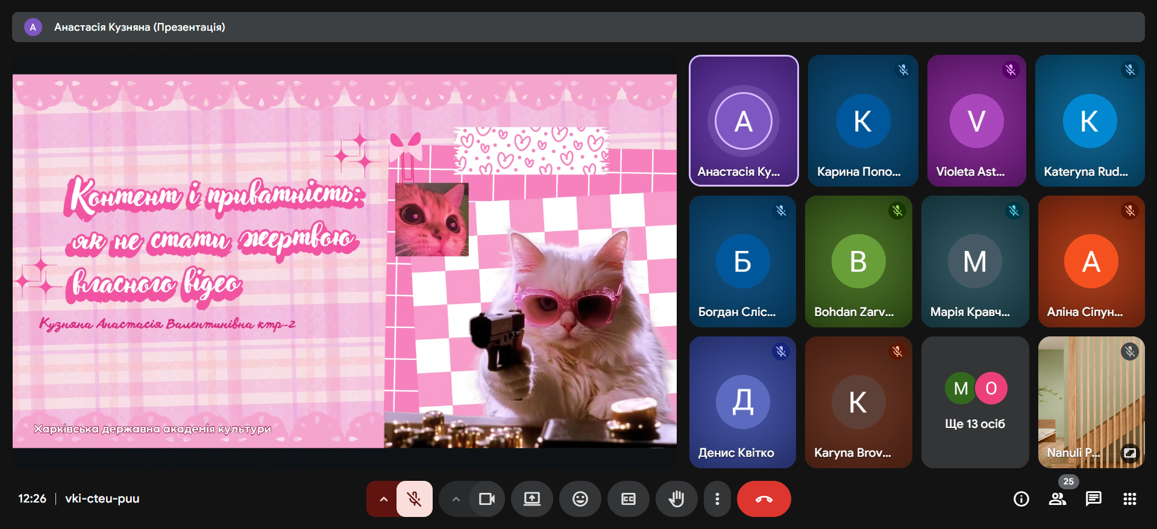Expand the 'Ще 13 осіб' tile
Viewport: 1157px width, 529px height.
(x=974, y=402)
